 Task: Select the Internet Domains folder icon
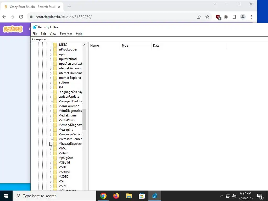[x=55, y=73]
